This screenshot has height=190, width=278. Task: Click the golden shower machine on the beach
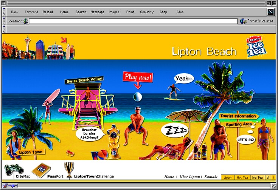[x=113, y=142]
